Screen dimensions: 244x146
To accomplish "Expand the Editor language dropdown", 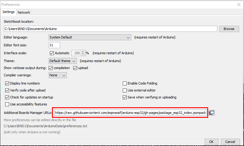I will [x=90, y=37].
